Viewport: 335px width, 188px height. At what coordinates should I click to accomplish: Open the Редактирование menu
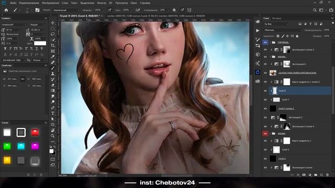[x=29, y=3]
